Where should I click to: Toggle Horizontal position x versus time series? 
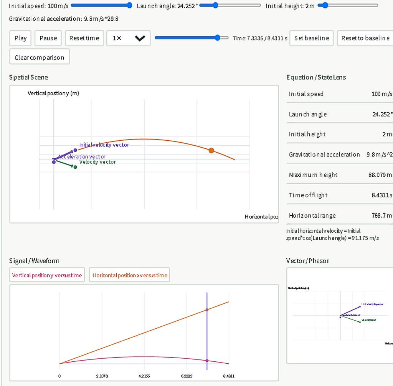point(130,275)
